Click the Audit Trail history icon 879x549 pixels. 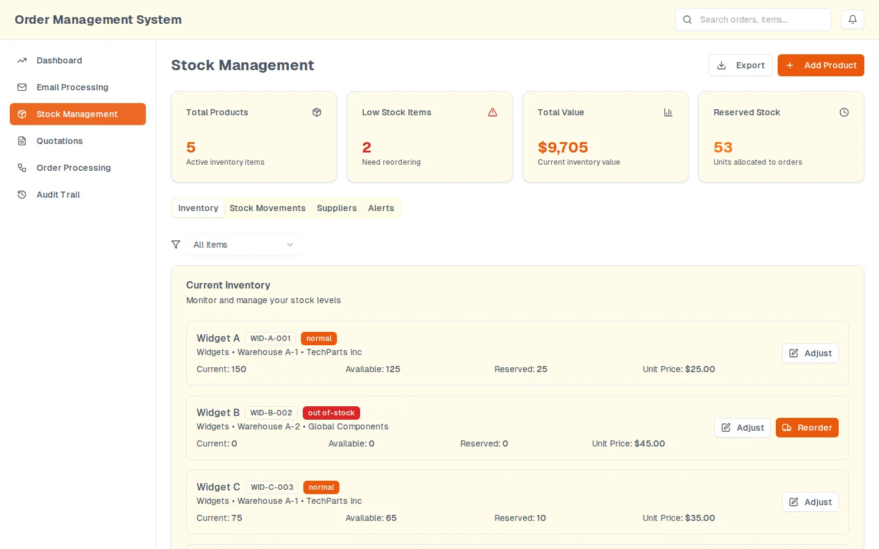tap(22, 195)
